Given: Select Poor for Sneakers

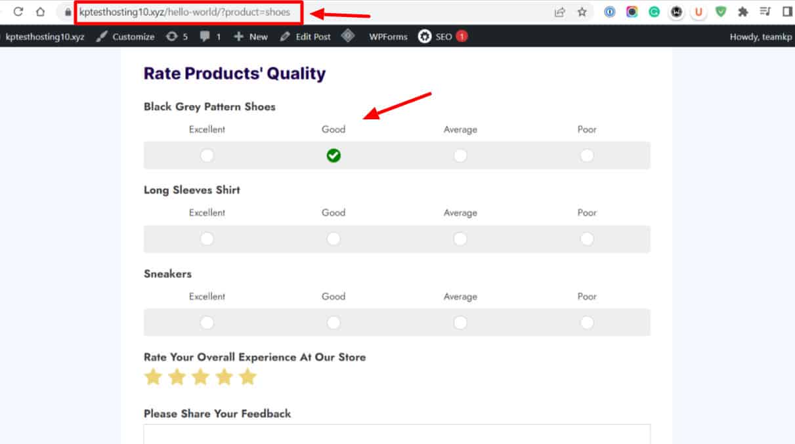Looking at the screenshot, I should tap(587, 323).
